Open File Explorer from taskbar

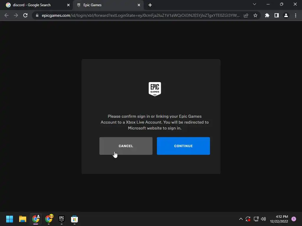pyautogui.click(x=22, y=219)
